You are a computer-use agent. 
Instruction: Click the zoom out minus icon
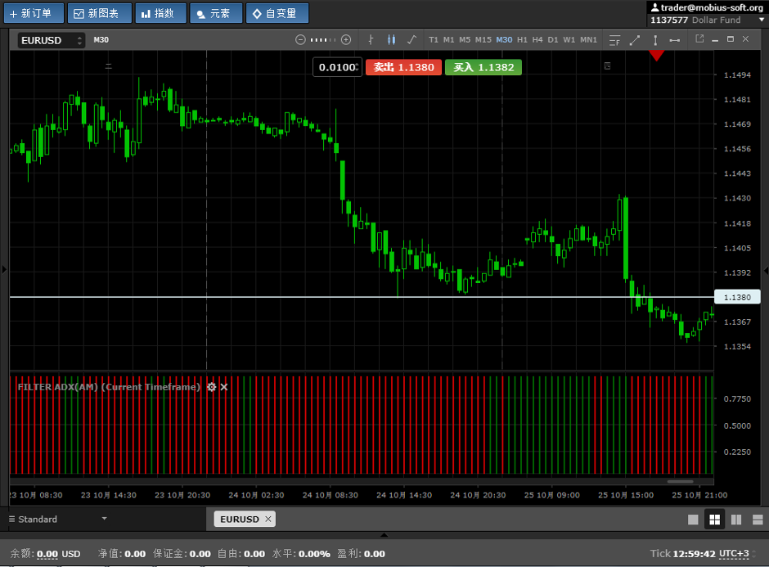click(300, 39)
